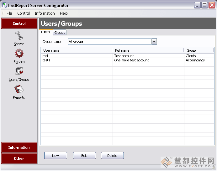Image resolution: width=217 pixels, height=171 pixels.
Task: Minimize the Configurator window
Action: [197, 5]
